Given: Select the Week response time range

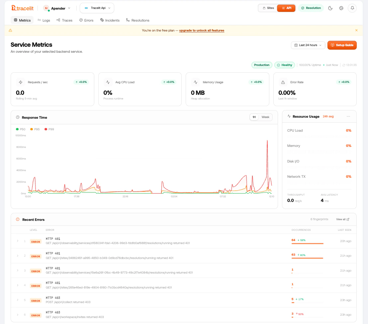Looking at the screenshot, I should pyautogui.click(x=265, y=117).
